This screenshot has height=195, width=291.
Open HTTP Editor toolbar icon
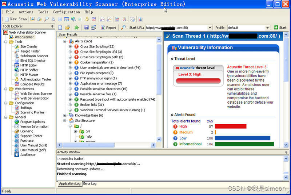point(67,19)
